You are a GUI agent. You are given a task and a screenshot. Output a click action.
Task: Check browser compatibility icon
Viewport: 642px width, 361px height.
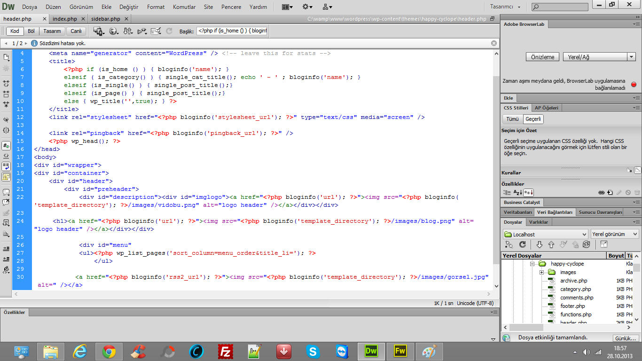(x=157, y=31)
